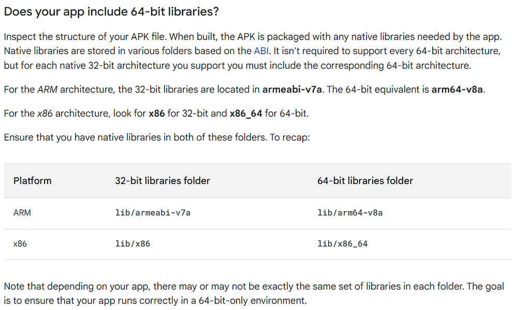The image size is (530, 310).
Task: Click the lib/x86_64 table cell
Action: [342, 244]
